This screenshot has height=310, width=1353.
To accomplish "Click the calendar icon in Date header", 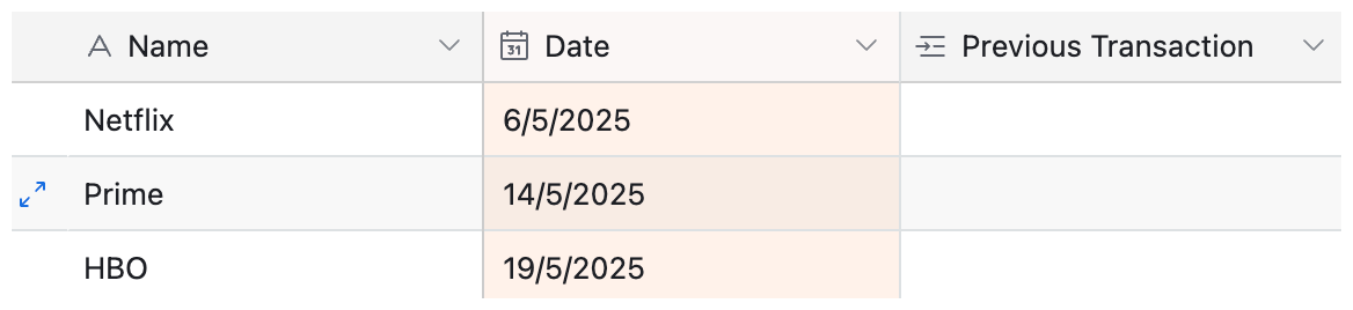I will (514, 46).
